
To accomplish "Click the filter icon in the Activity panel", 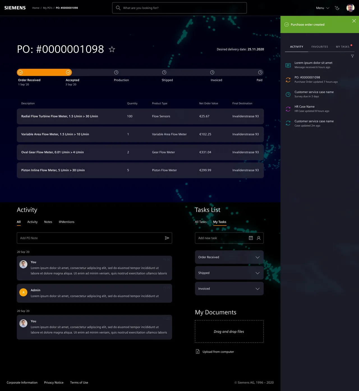I will (353, 56).
